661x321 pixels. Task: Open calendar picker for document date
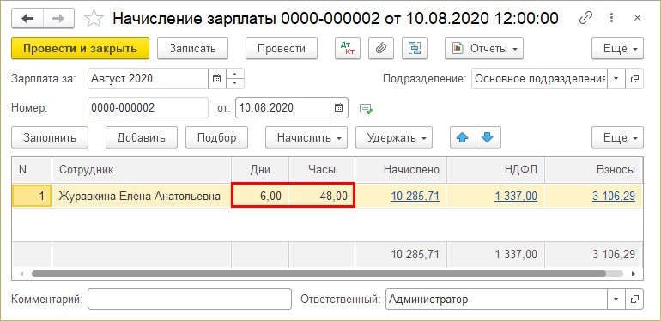(338, 108)
